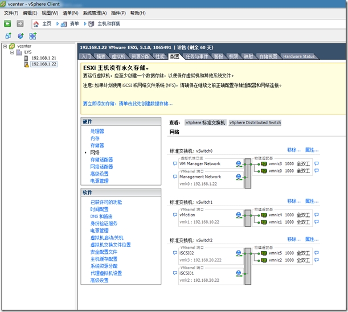Open 属性 for vSwitch0
Image resolution: width=348 pixels, height=312 pixels.
[x=312, y=150]
